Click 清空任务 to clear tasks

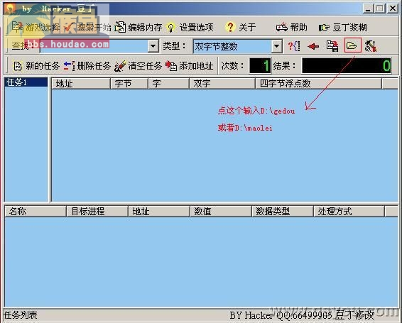pyautogui.click(x=138, y=66)
